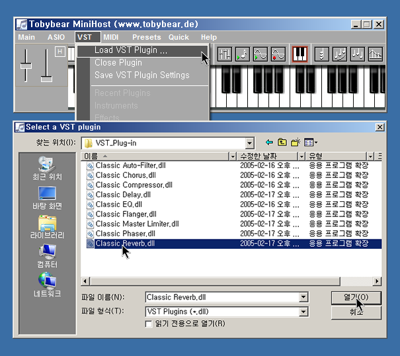Sort files by 유형 column header
The image size is (400, 356).
click(337, 156)
